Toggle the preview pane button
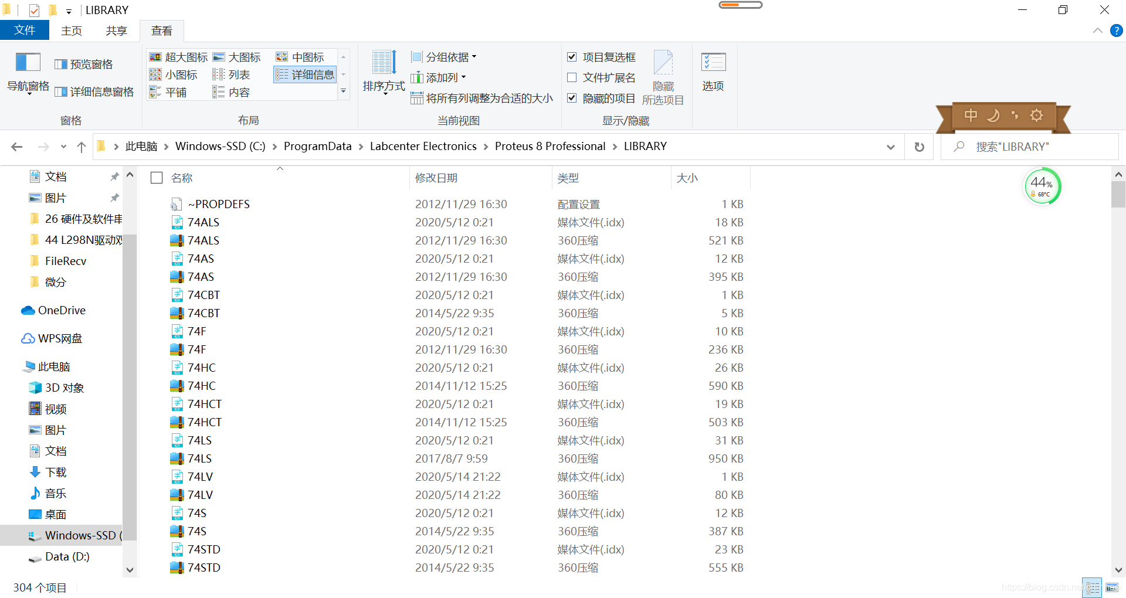The height and width of the screenshot is (598, 1126). [83, 64]
